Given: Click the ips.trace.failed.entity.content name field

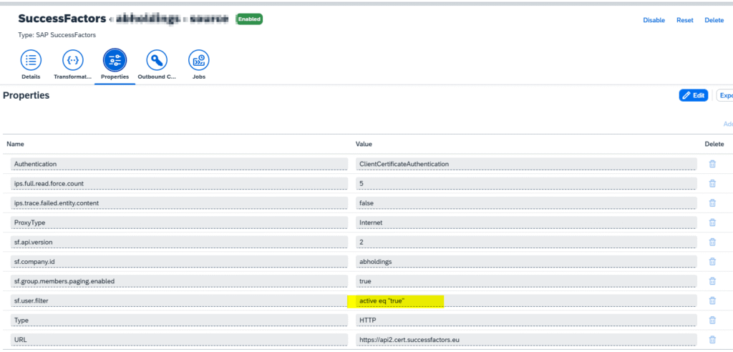Looking at the screenshot, I should [179, 203].
